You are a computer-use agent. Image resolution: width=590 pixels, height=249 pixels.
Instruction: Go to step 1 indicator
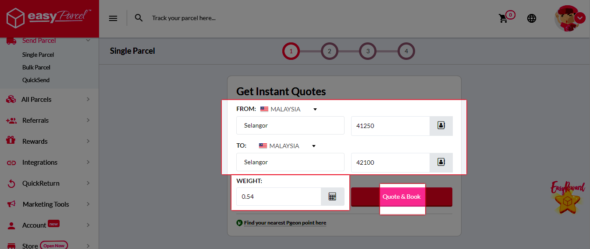(291, 51)
